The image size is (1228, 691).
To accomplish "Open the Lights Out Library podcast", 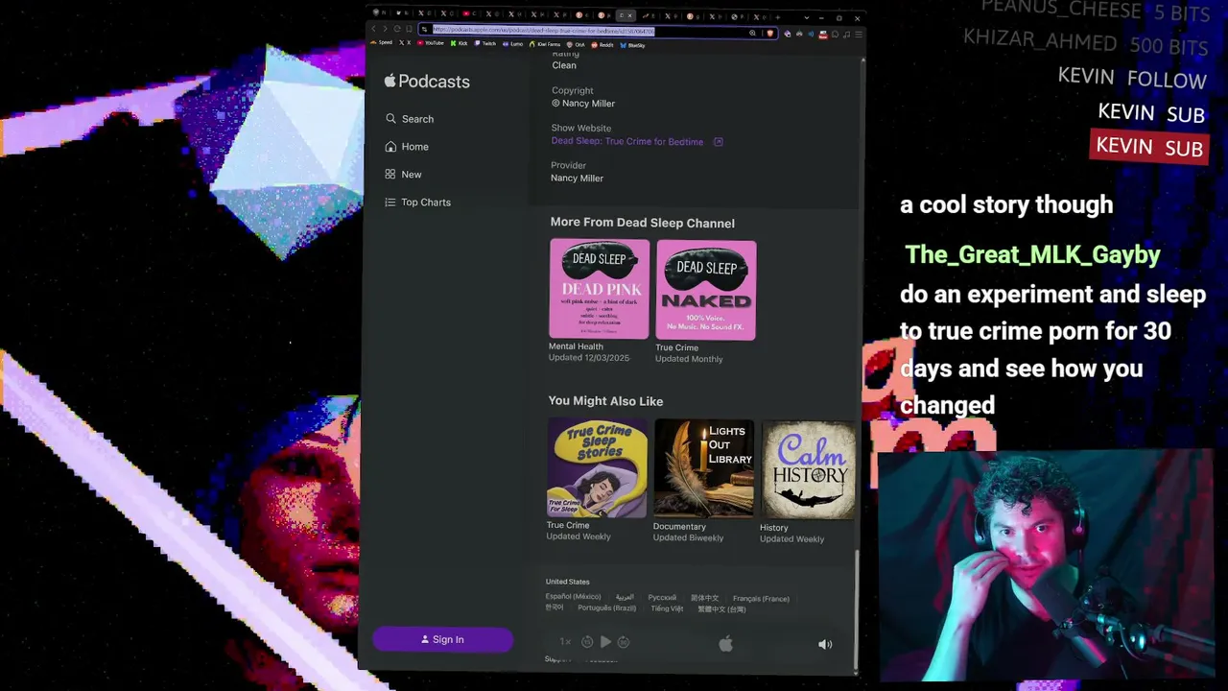I will [704, 468].
